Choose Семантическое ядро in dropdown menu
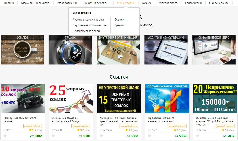The width and height of the screenshot is (238, 141). pos(86,31)
